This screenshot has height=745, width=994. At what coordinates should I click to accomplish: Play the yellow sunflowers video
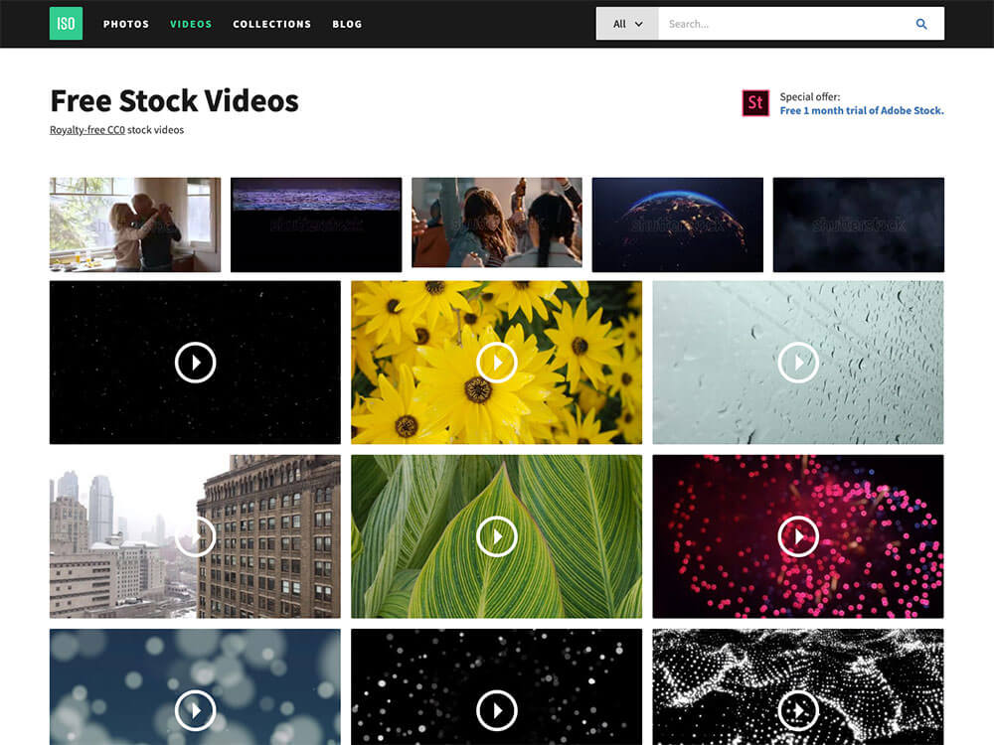(496, 363)
